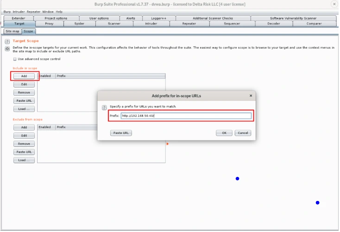Switch to the Scanner tab

tap(114, 24)
